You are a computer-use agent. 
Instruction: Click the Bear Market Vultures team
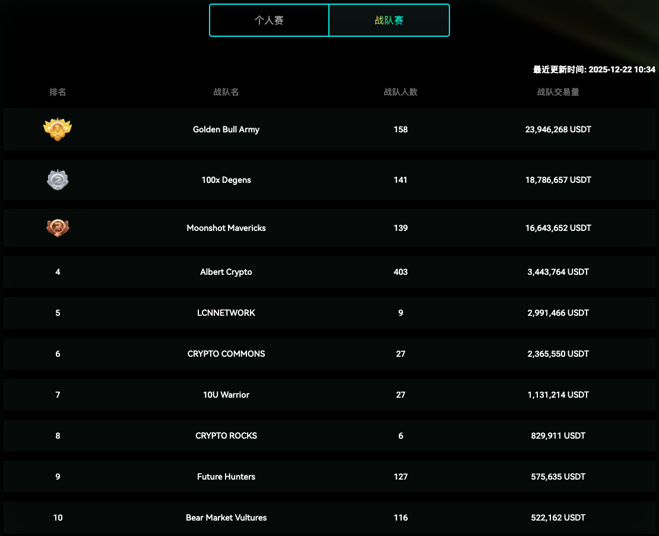pyautogui.click(x=226, y=518)
